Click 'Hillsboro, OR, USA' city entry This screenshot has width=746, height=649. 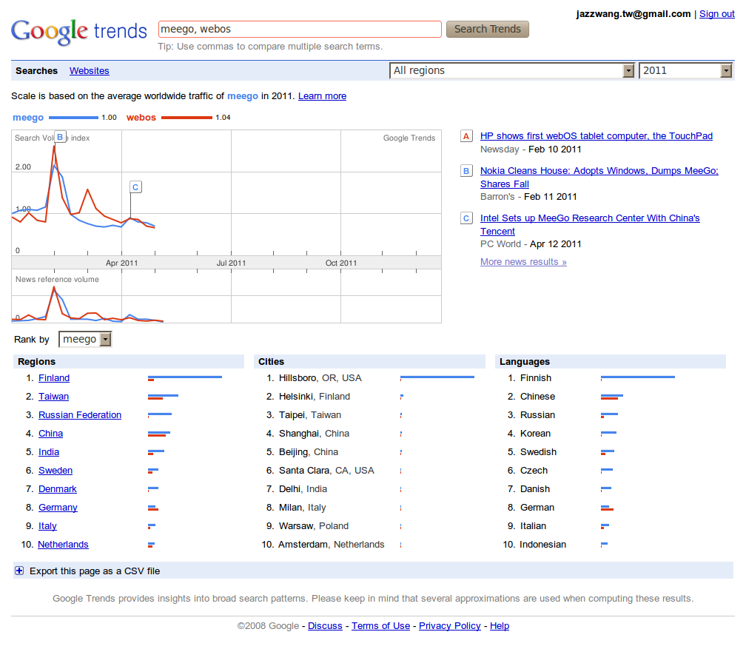320,378
